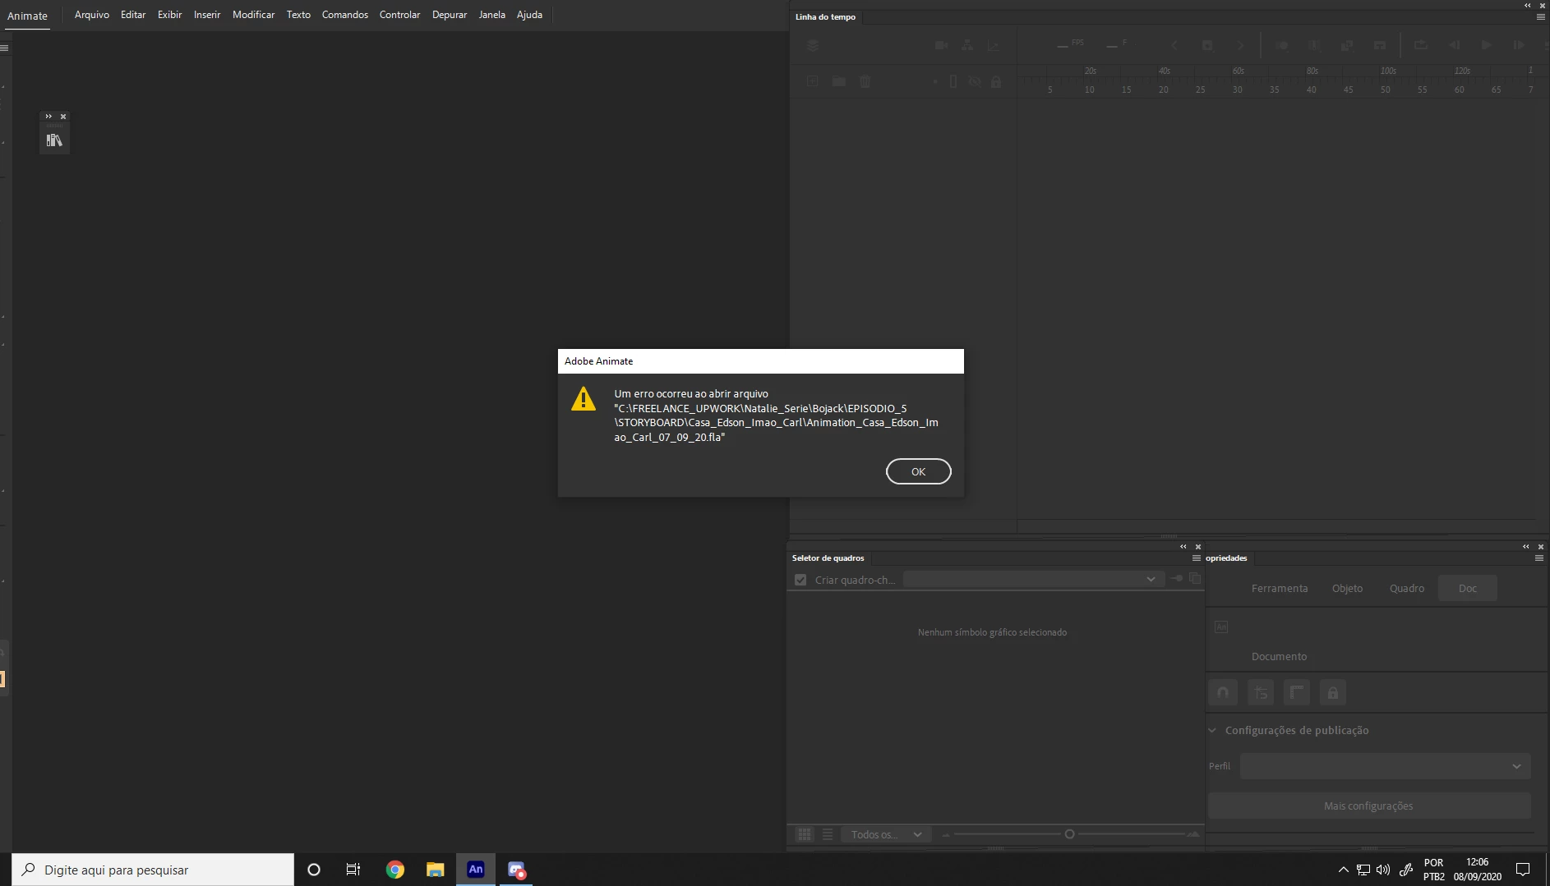This screenshot has width=1550, height=886.
Task: Step back one frame in timeline
Action: [1454, 45]
